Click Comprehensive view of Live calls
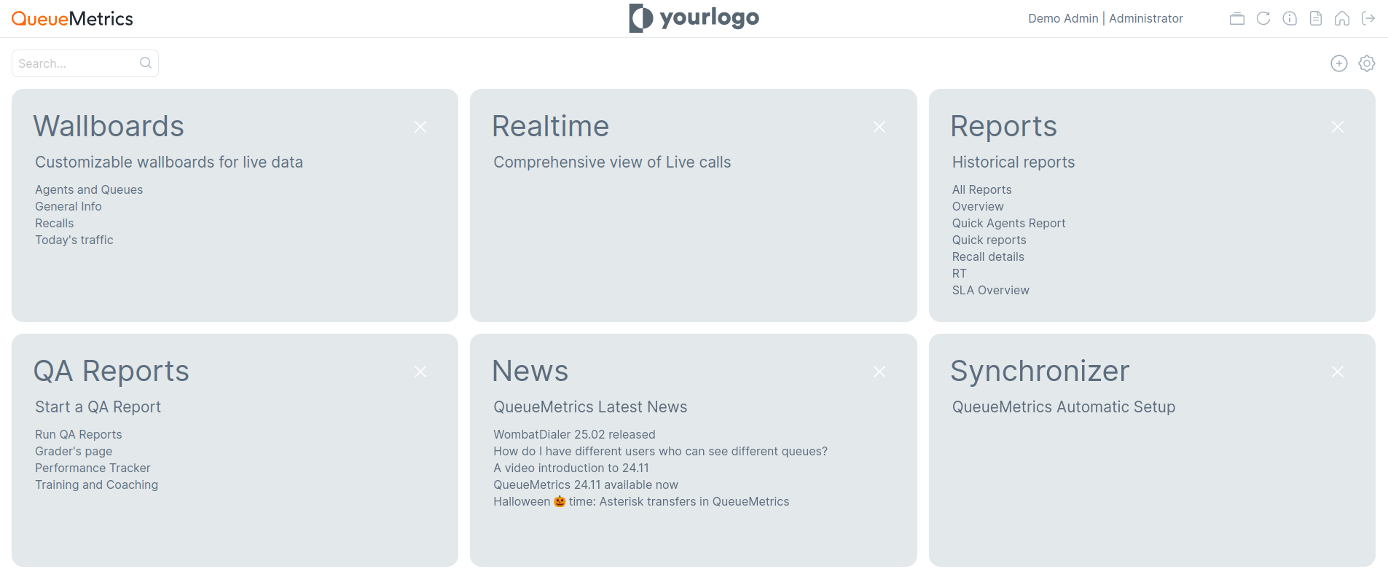This screenshot has width=1388, height=577. point(612,162)
